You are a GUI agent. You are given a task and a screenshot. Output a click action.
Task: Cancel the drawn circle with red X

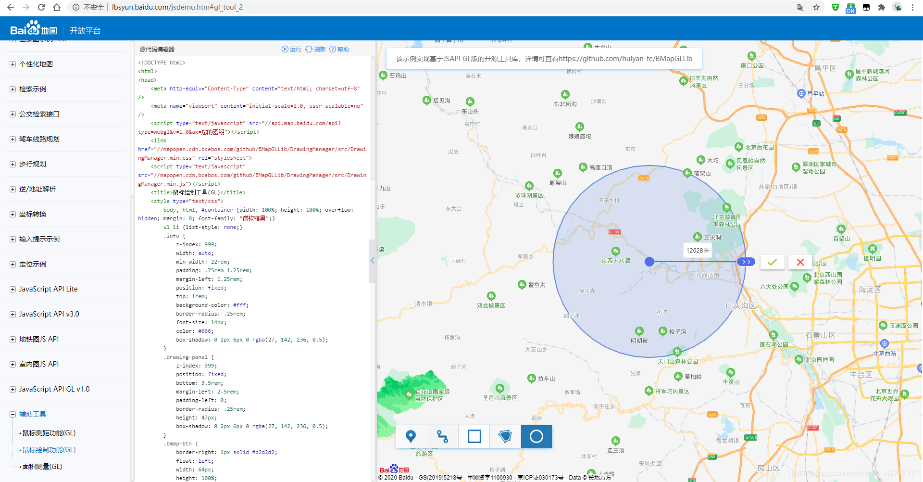pyautogui.click(x=800, y=262)
